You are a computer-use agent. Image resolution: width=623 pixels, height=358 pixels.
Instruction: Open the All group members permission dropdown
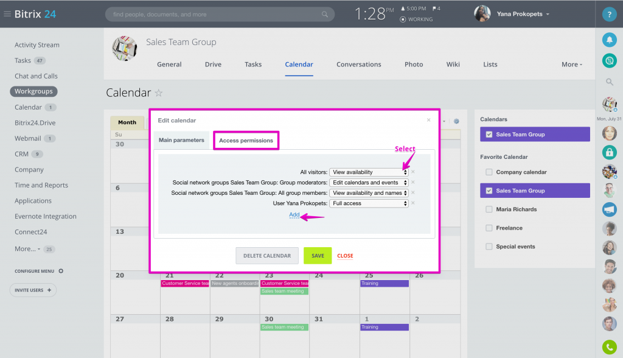[369, 193]
